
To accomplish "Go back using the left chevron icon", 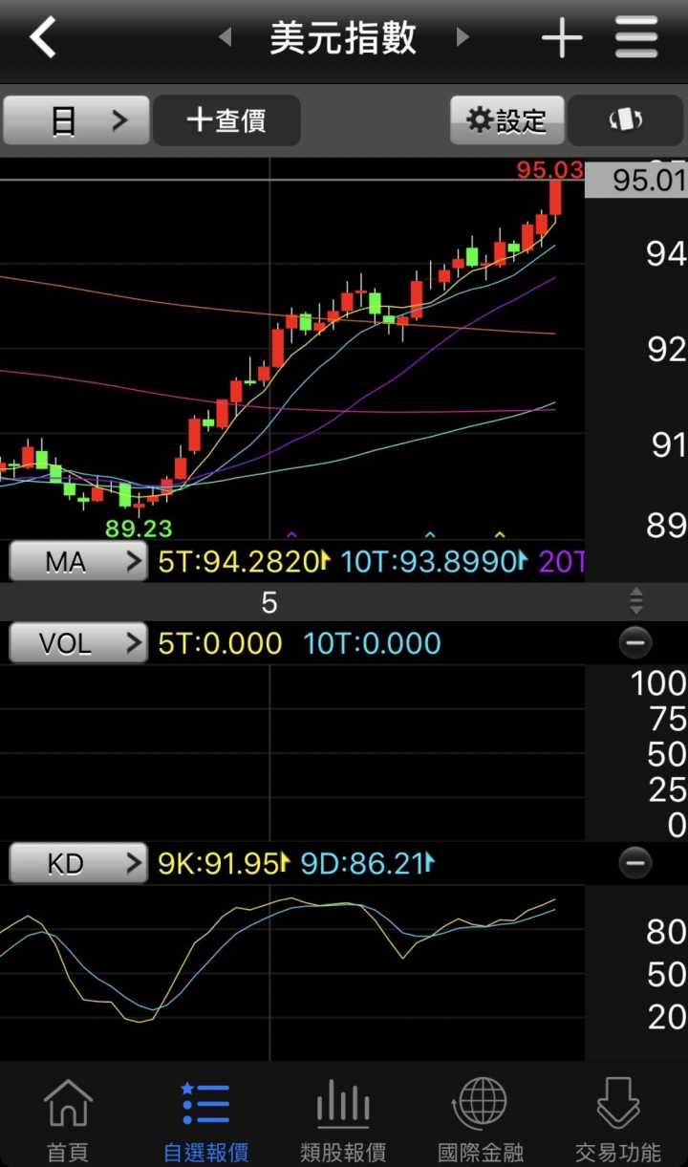I will click(x=43, y=38).
